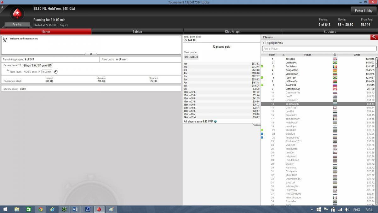Screen dimensions: 378x213
Task: Collapse the payouts list panel
Action: coord(257,125)
